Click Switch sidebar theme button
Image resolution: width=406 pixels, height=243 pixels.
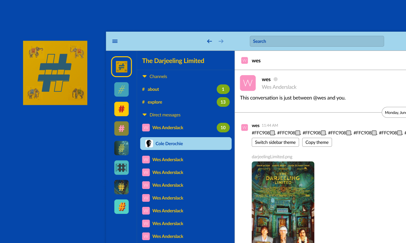(275, 142)
